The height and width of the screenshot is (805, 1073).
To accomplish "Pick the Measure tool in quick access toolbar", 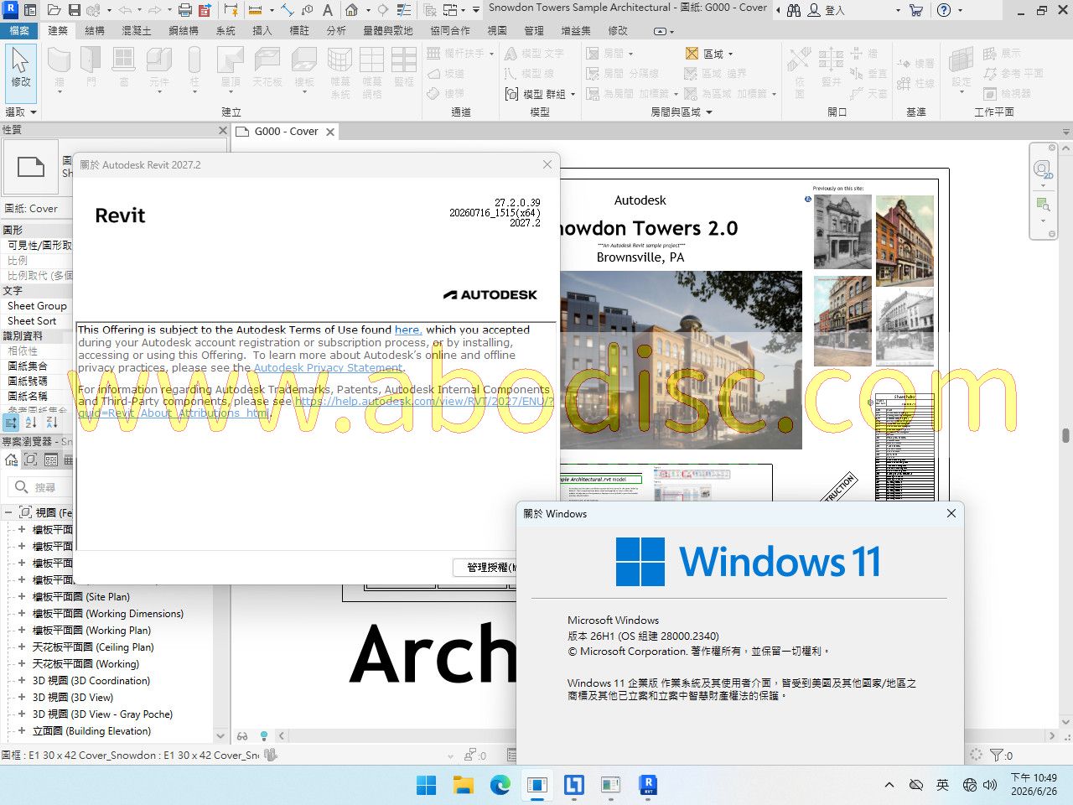I will [256, 10].
